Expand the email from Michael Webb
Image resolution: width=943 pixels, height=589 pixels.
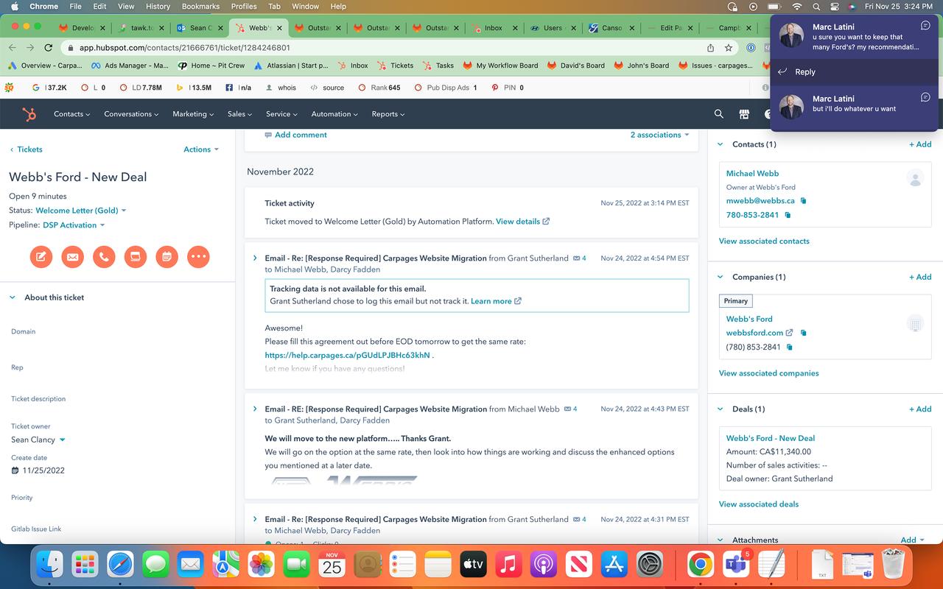(255, 409)
